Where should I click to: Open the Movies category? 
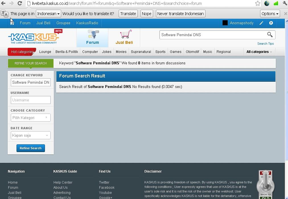pyautogui.click(x=121, y=52)
